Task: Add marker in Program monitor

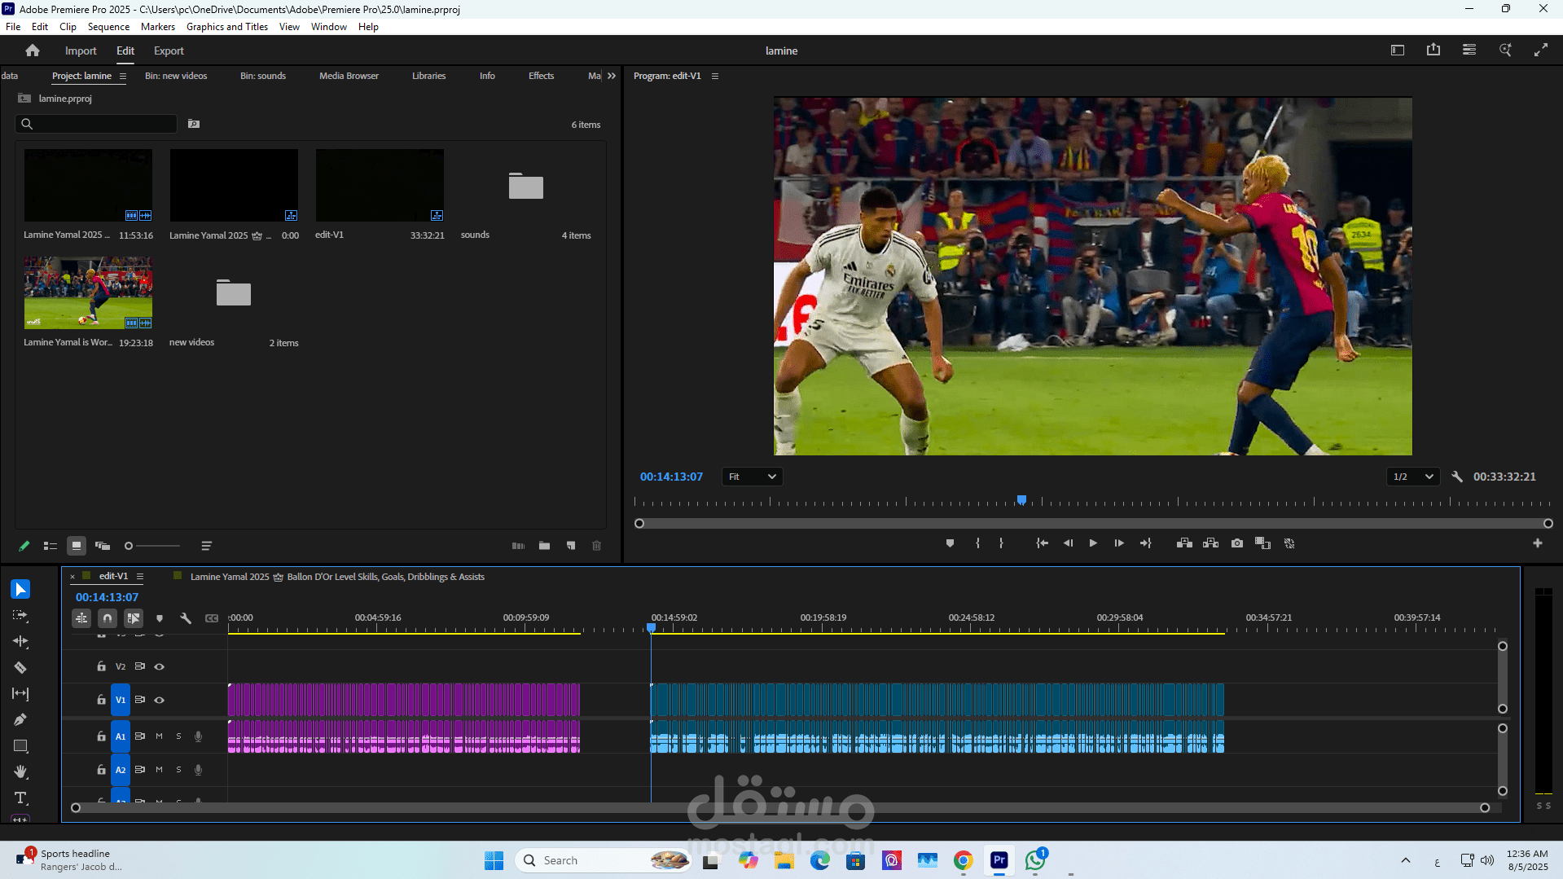Action: click(x=950, y=543)
